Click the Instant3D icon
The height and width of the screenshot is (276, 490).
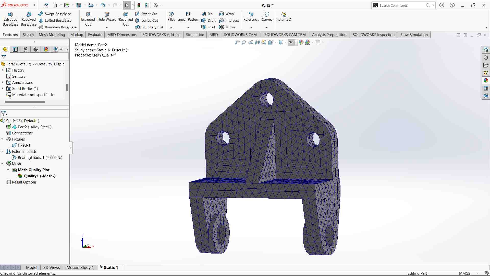[283, 14]
